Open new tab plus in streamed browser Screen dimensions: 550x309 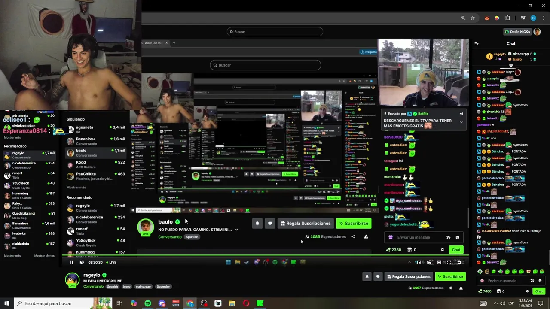pos(174,43)
